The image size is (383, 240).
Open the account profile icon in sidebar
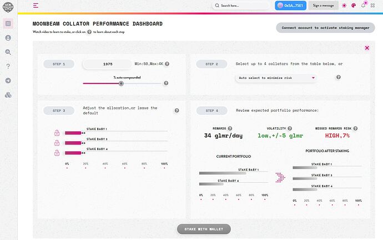(x=8, y=38)
